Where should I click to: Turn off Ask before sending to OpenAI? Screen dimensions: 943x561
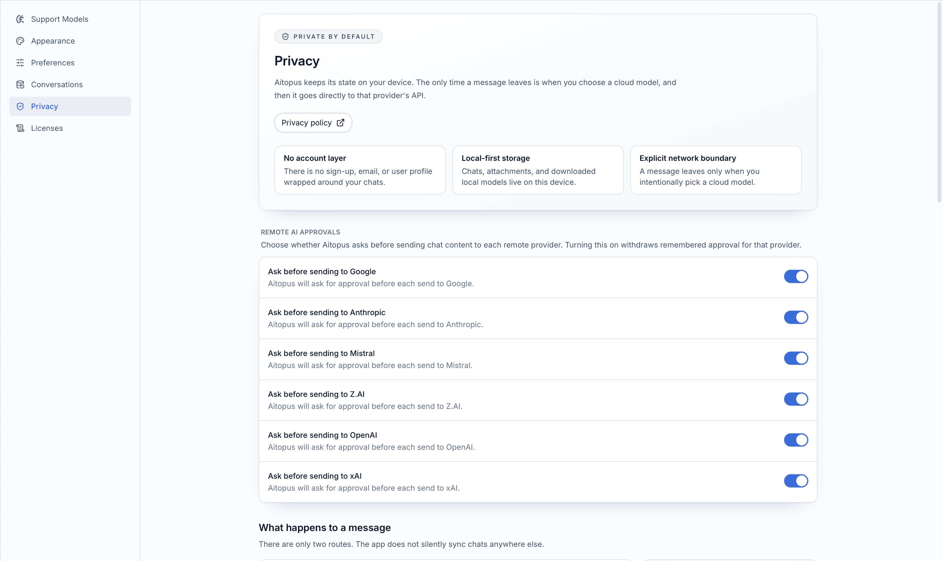pyautogui.click(x=796, y=440)
